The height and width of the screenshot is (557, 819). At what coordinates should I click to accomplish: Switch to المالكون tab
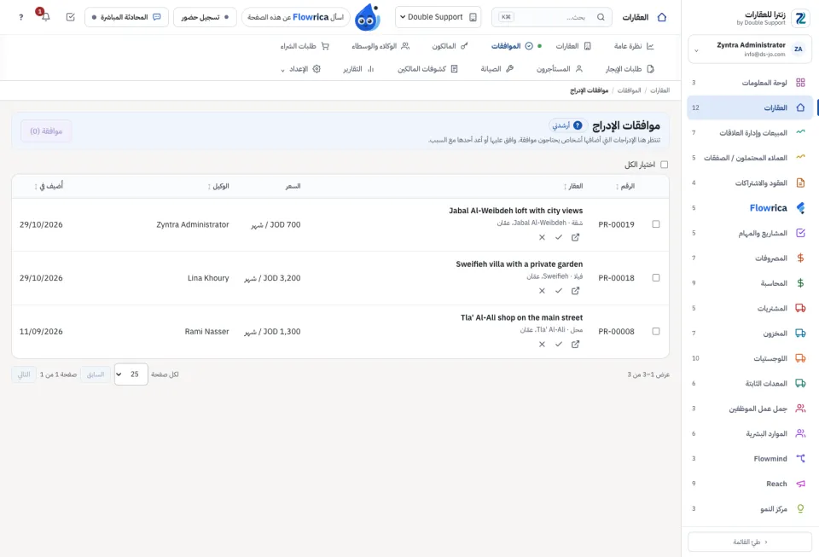(450, 46)
